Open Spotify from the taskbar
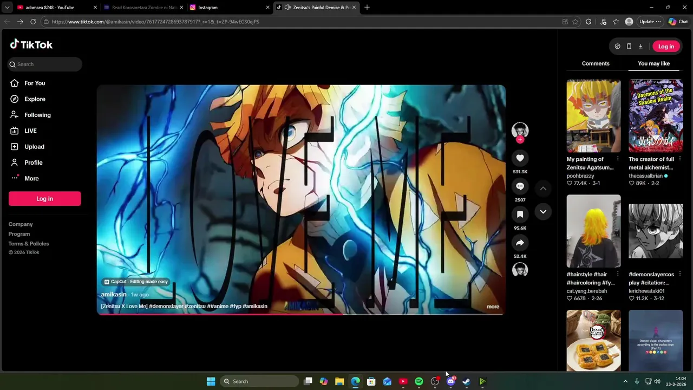693x390 pixels. pyautogui.click(x=419, y=381)
